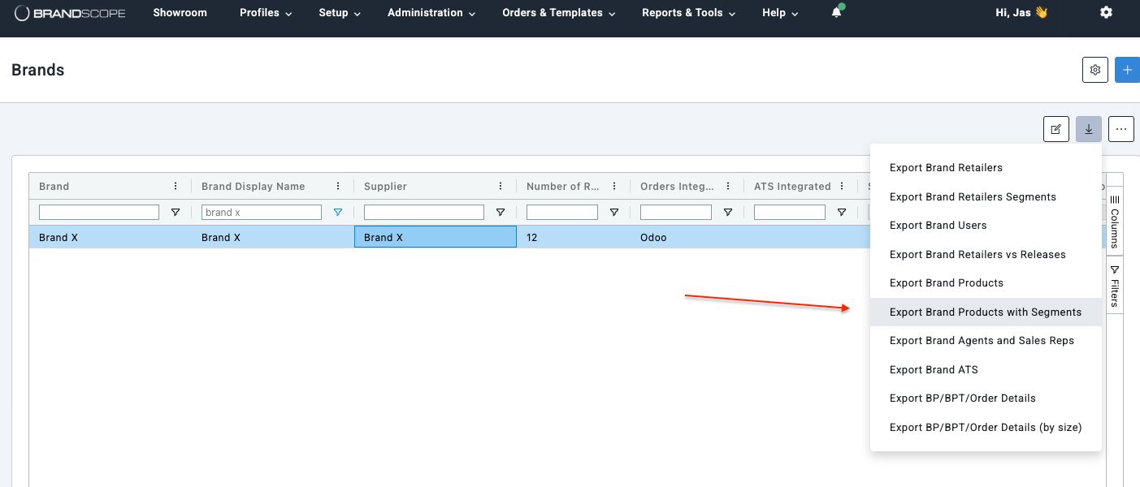The width and height of the screenshot is (1140, 487).
Task: Toggle the Brand Display Name filter funnel
Action: pos(338,213)
